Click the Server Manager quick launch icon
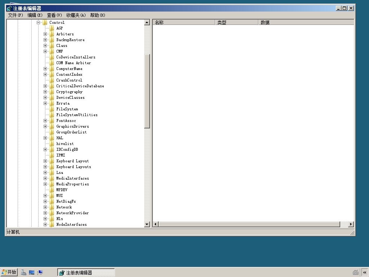The height and width of the screenshot is (277, 369). [23, 273]
